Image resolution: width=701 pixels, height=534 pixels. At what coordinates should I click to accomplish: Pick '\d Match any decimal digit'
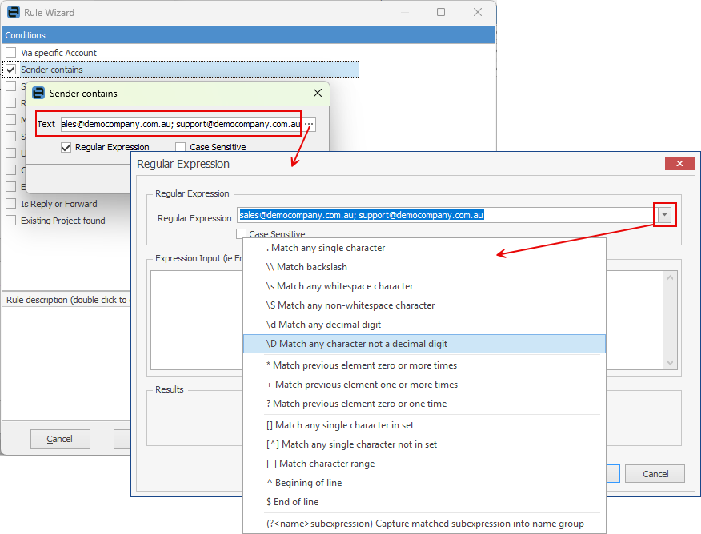tap(424, 325)
